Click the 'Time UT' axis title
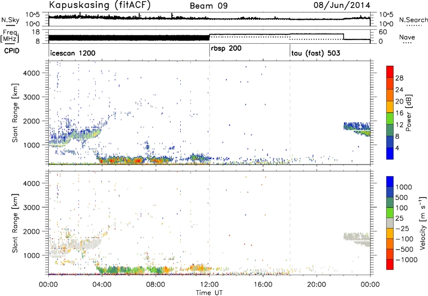The image size is (428, 296). (209, 293)
